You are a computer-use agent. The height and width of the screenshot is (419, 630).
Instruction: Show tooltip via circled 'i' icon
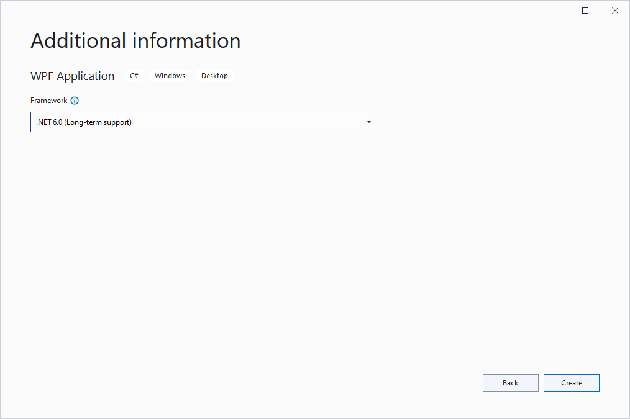click(75, 101)
